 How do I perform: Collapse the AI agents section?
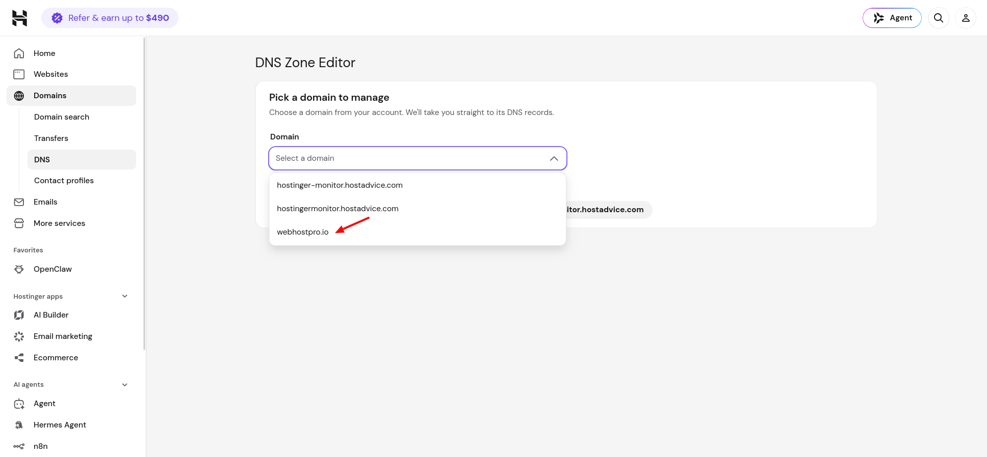pos(125,385)
